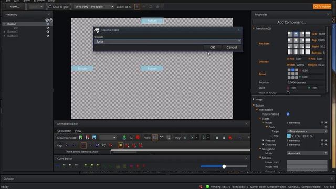The width and height of the screenshot is (336, 189).
Task: Click red record button after step icon
Action: click(x=230, y=138)
